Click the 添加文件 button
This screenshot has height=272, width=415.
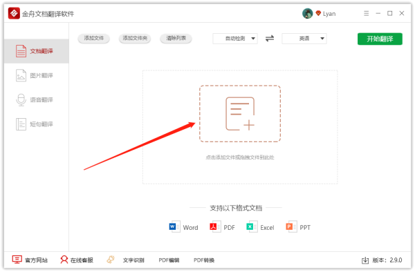tap(93, 38)
